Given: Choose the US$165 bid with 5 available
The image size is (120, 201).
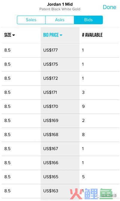Looking at the screenshot, I should pos(60,177).
